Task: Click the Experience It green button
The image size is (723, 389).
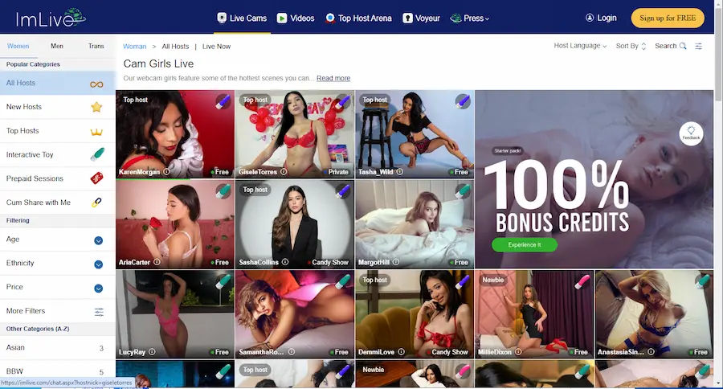Action: pos(525,245)
